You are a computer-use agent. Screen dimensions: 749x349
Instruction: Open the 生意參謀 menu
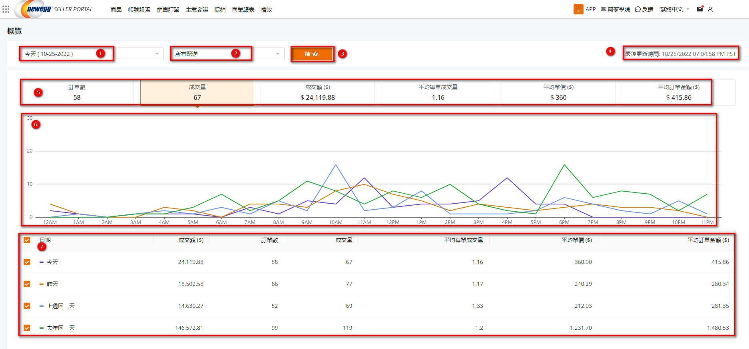pos(197,10)
